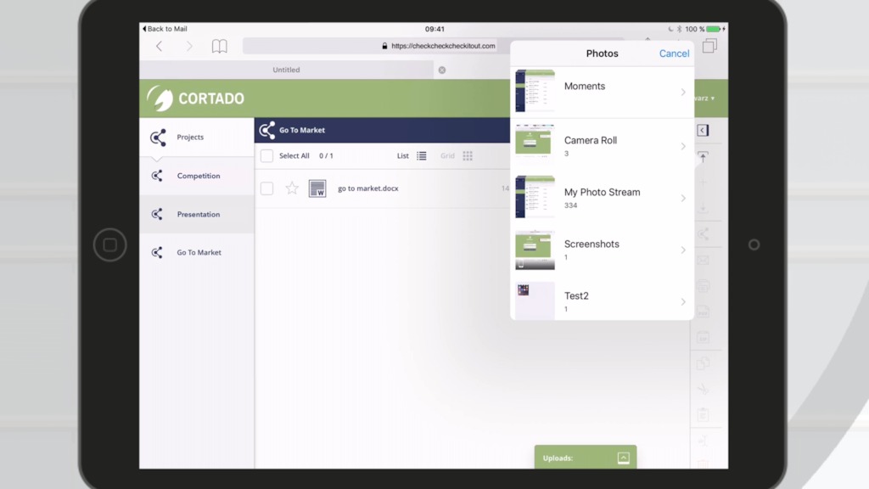
Task: Select the Test2 album thumbnail
Action: tap(535, 301)
